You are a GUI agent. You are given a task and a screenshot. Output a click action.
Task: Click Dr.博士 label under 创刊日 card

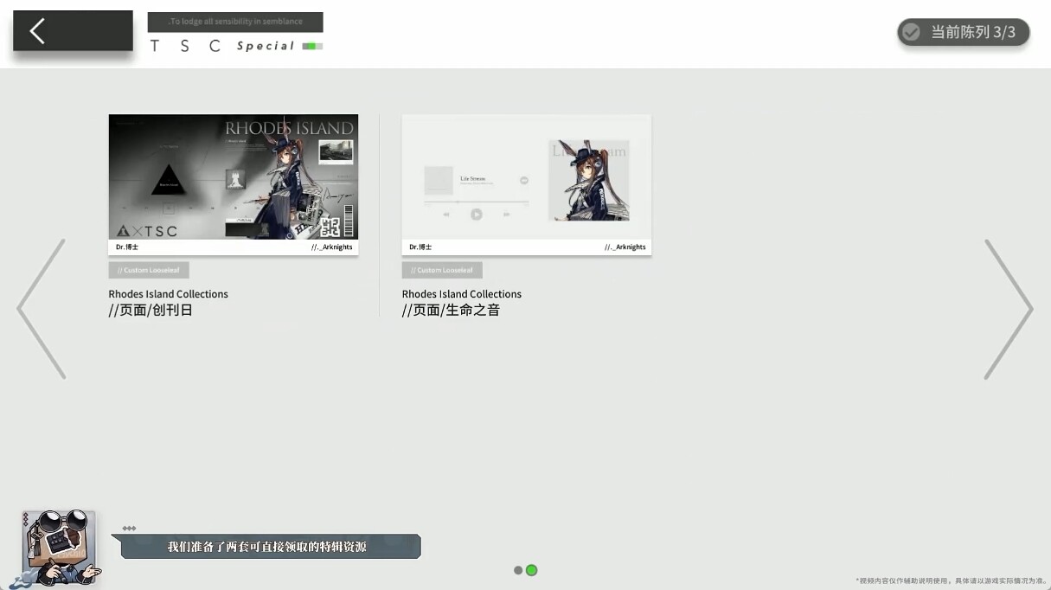[127, 247]
